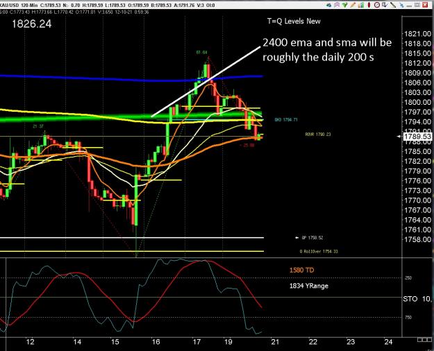Click the QH3 1794.71 level label
The height and width of the screenshot is (351, 434).
click(x=286, y=120)
